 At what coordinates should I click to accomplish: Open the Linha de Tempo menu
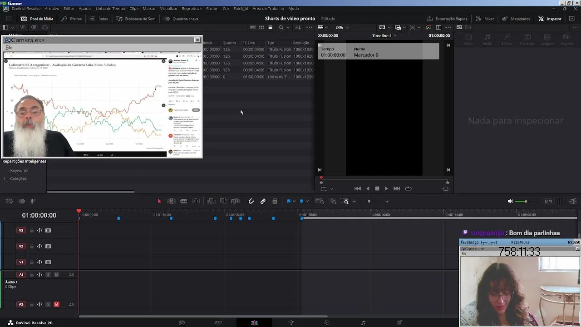point(110,9)
